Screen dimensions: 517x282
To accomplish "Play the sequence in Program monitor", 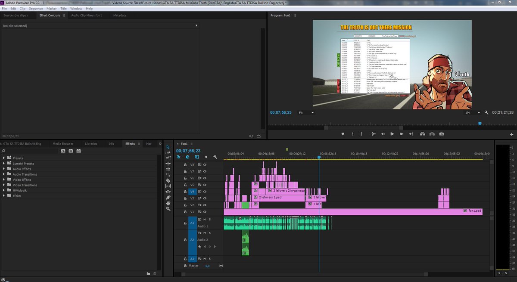I will [392, 134].
